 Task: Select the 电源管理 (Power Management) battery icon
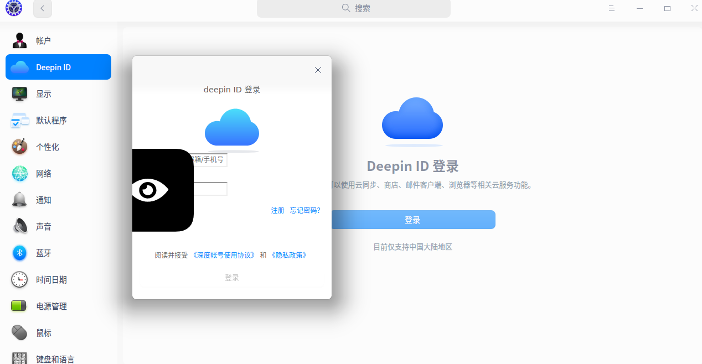click(19, 306)
